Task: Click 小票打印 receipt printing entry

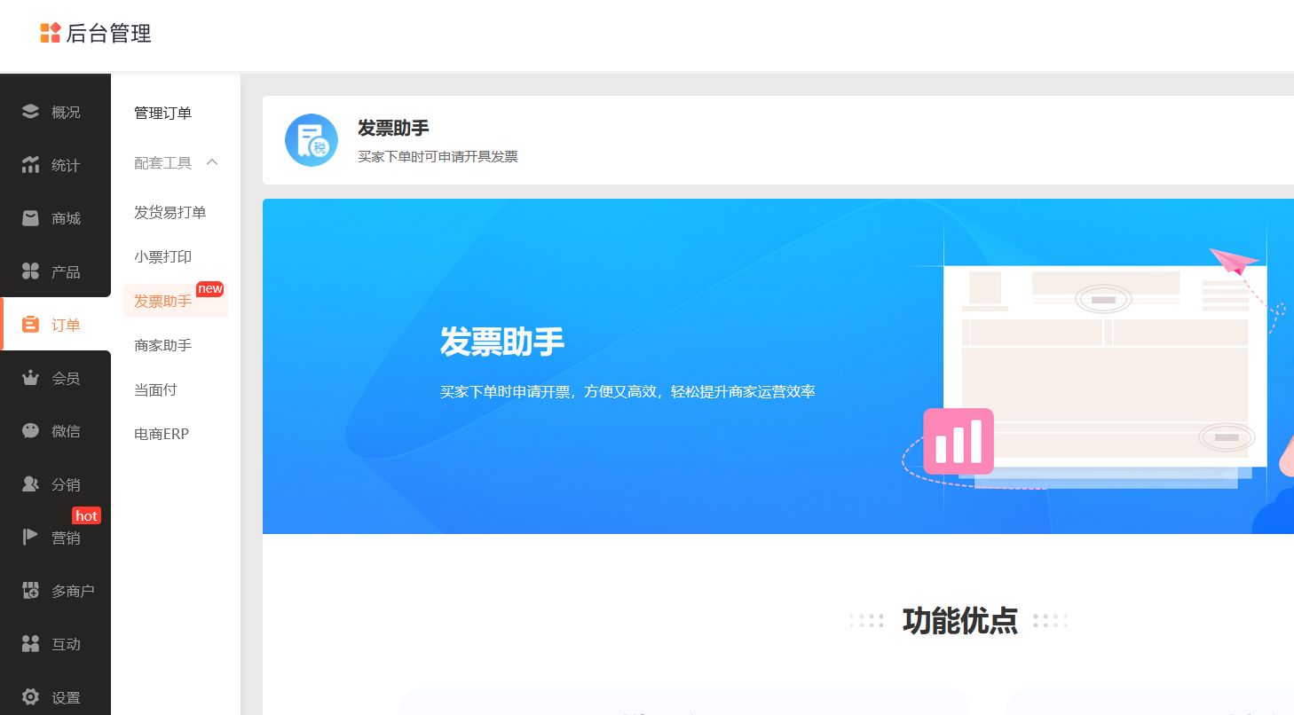Action: (162, 256)
